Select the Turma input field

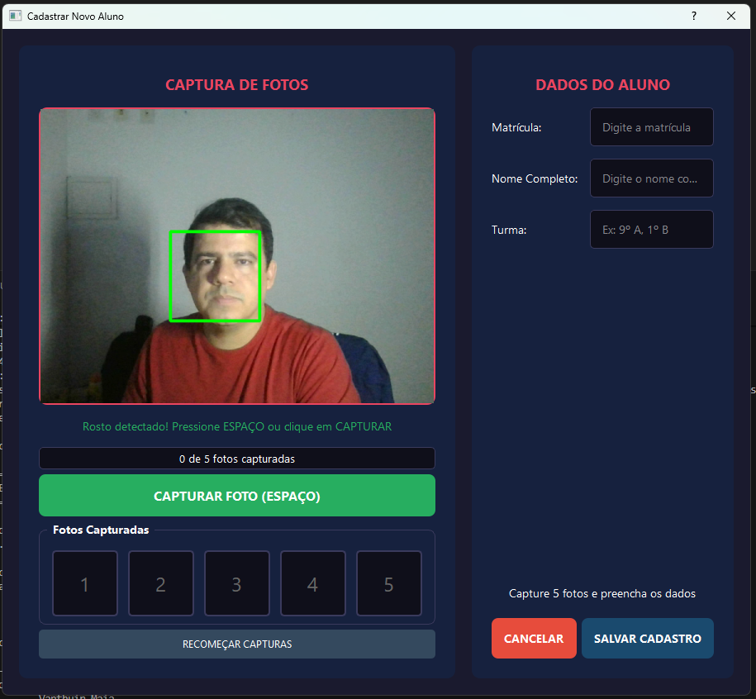[651, 230]
